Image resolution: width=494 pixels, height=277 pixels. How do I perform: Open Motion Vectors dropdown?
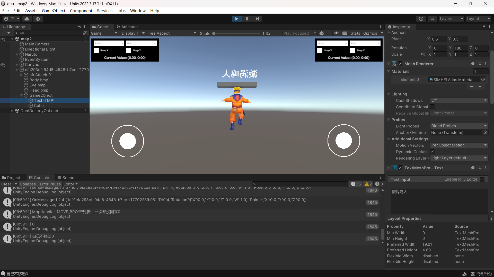click(459, 145)
